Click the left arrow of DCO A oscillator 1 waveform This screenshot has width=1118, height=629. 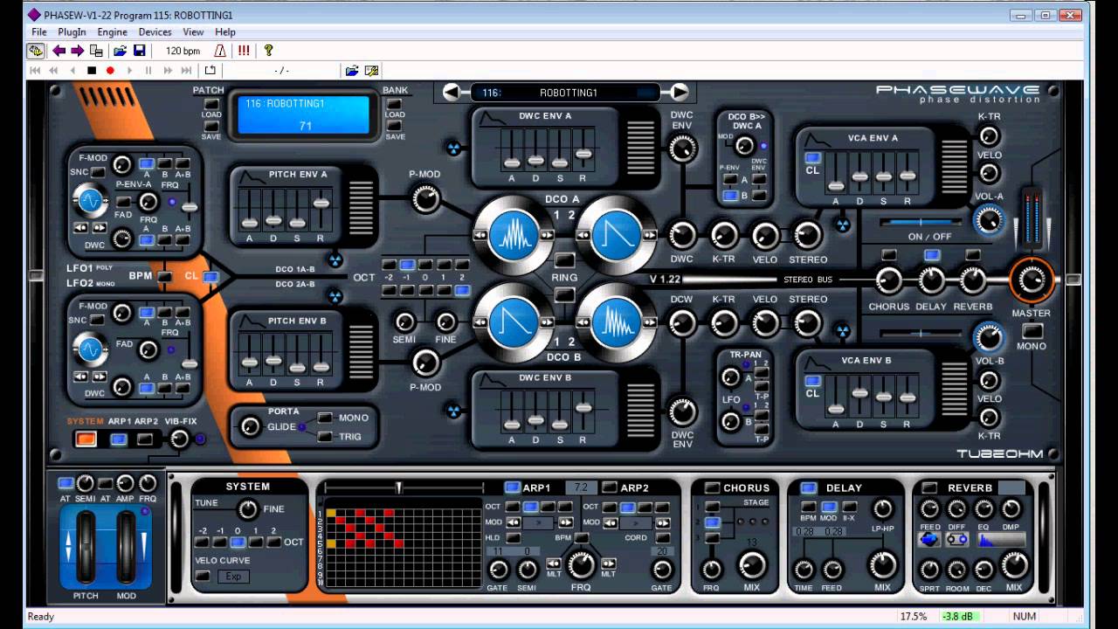pos(480,235)
